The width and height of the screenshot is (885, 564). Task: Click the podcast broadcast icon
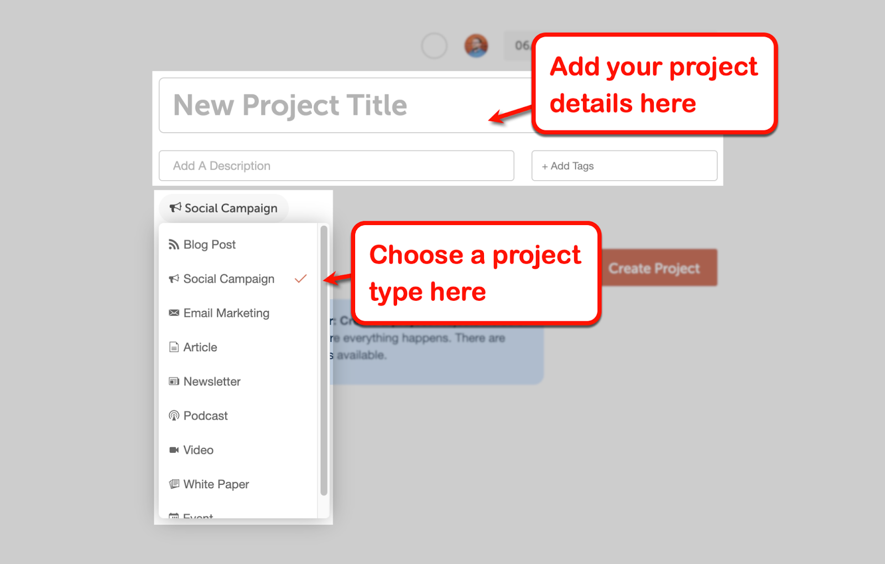pyautogui.click(x=174, y=416)
